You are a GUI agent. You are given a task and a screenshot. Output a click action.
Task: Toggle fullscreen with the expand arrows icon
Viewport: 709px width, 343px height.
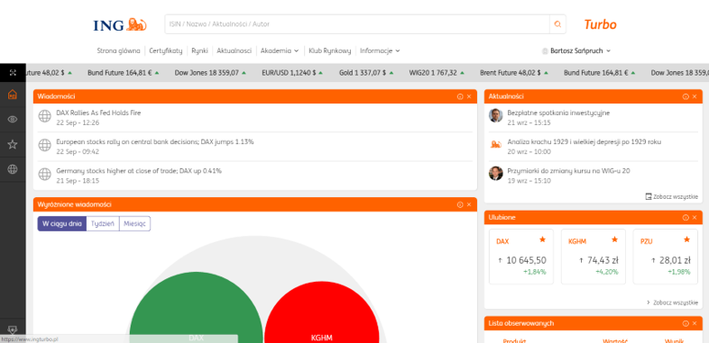[x=13, y=73]
